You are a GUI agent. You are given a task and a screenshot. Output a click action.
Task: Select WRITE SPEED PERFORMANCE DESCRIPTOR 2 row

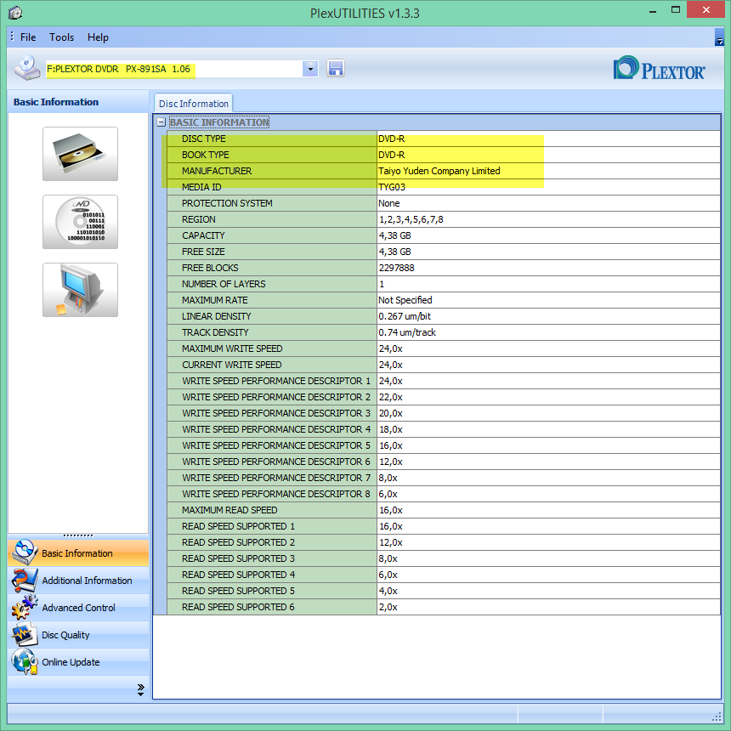[x=444, y=397]
